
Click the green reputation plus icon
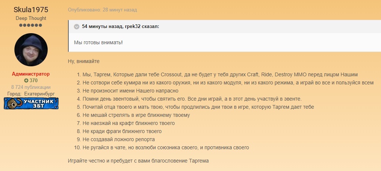click(x=26, y=81)
